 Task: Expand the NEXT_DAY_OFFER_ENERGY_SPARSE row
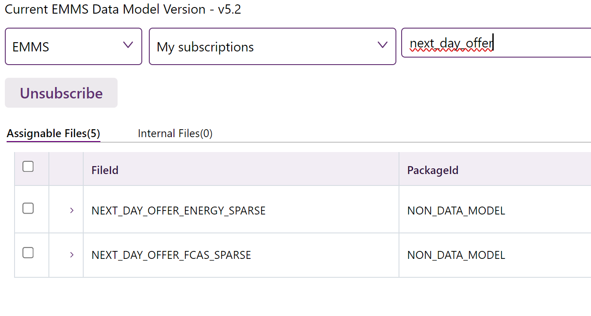[72, 211]
